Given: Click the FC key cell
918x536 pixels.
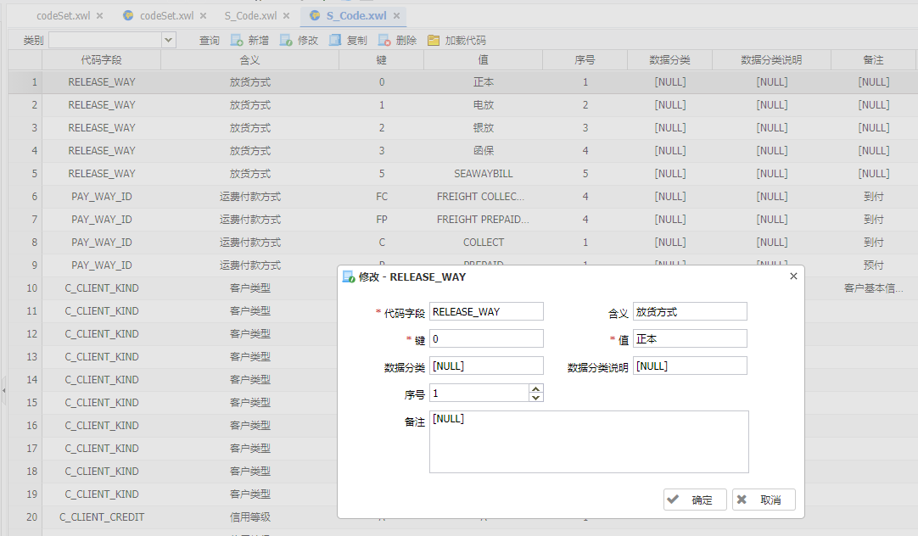Looking at the screenshot, I should tap(381, 196).
